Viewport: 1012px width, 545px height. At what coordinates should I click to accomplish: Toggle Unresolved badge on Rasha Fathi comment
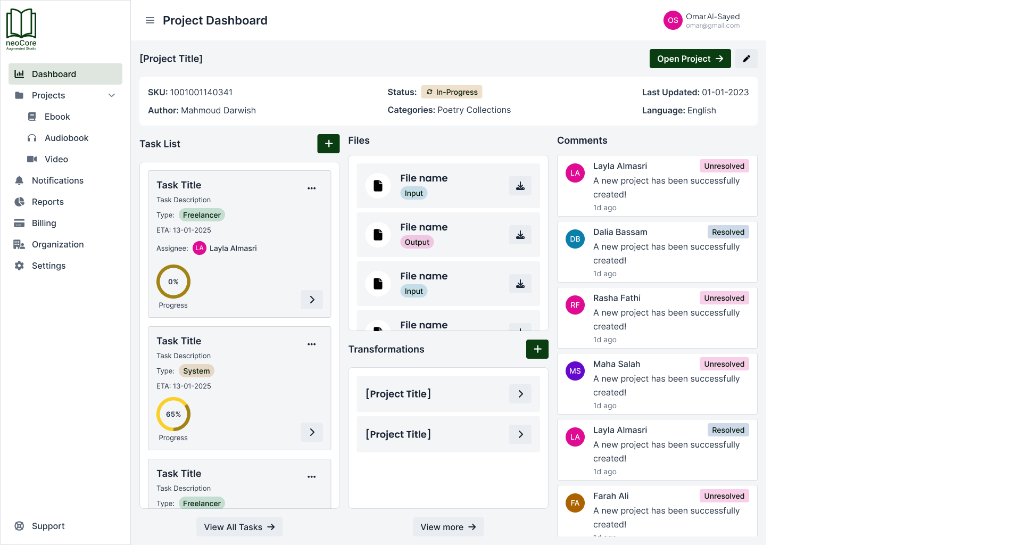[x=724, y=298]
